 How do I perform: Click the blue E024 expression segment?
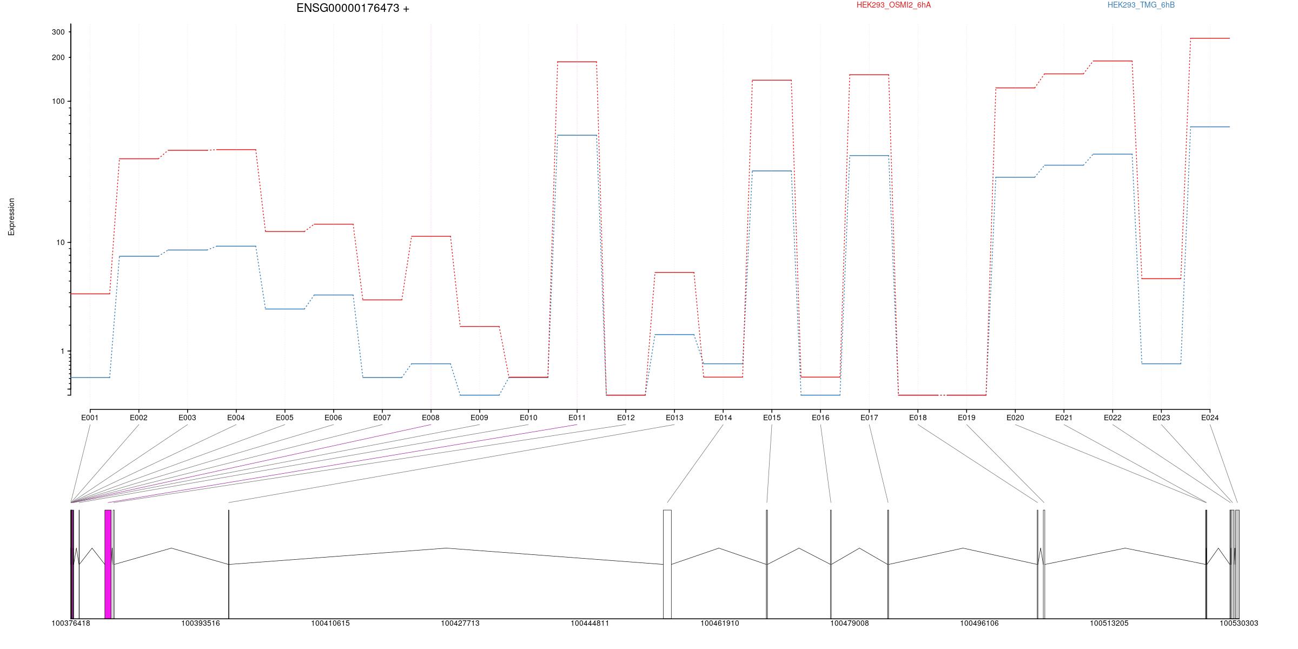coord(1210,127)
